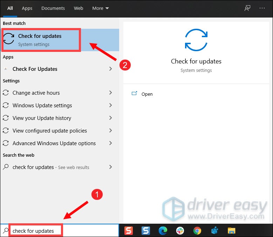Image resolution: width=273 pixels, height=237 pixels.
Task: Expand chevron for Change active hours
Action: 110,93
